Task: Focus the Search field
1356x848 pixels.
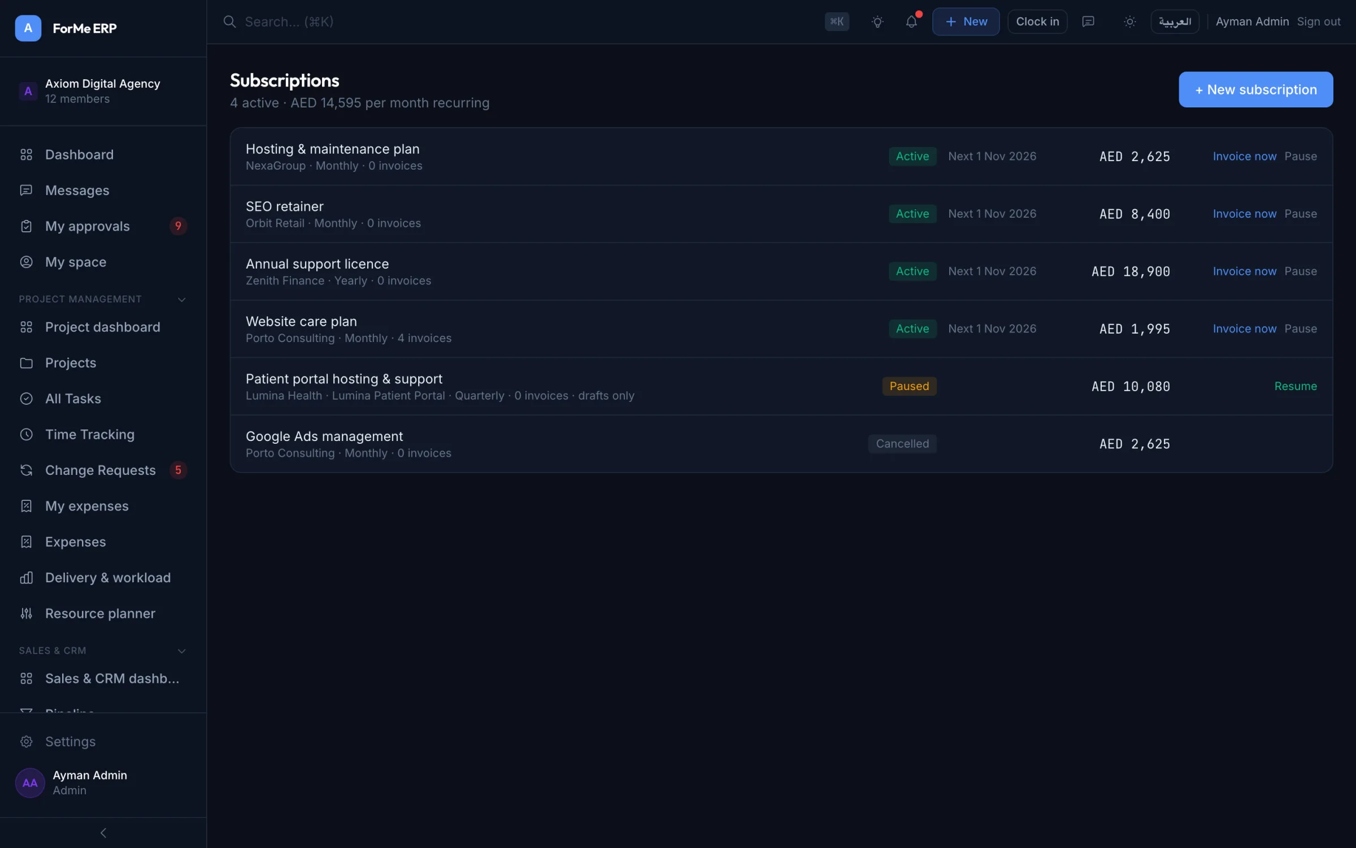Action: 520,21
